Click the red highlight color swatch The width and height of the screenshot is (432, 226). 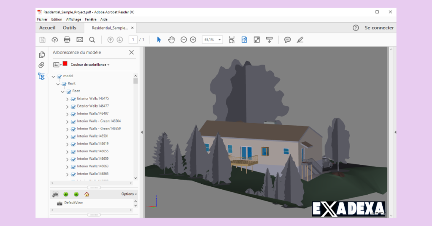[65, 64]
